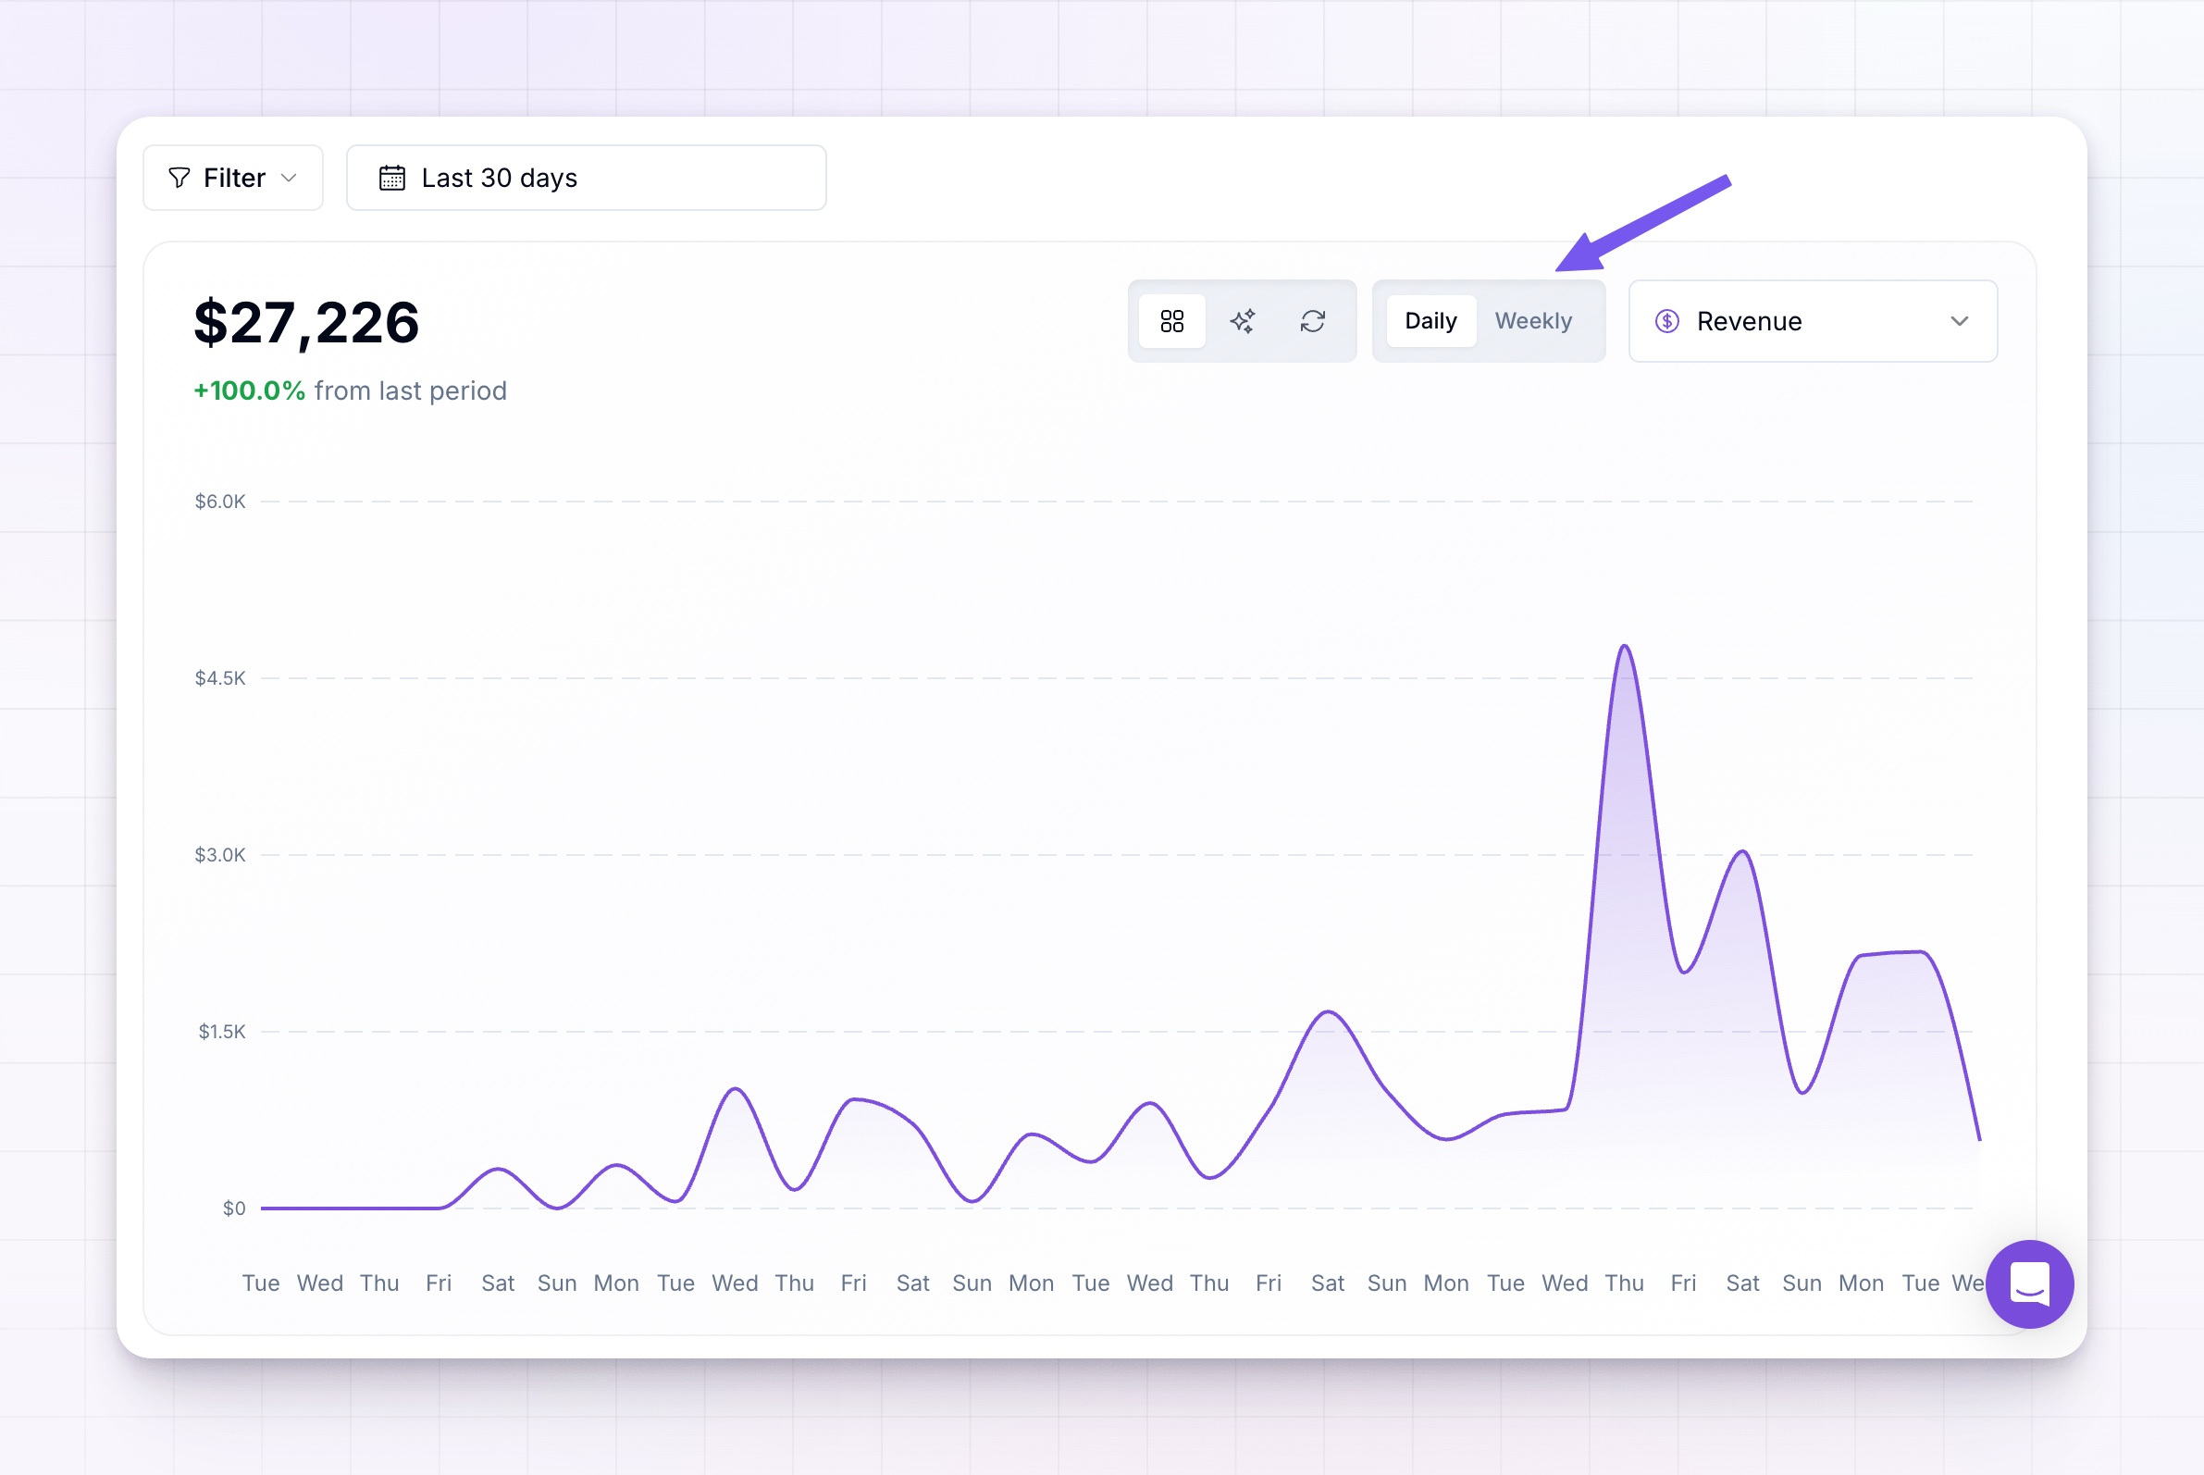Screen dimensions: 2204x1475
Task: Click the Filter button label
Action: click(234, 178)
